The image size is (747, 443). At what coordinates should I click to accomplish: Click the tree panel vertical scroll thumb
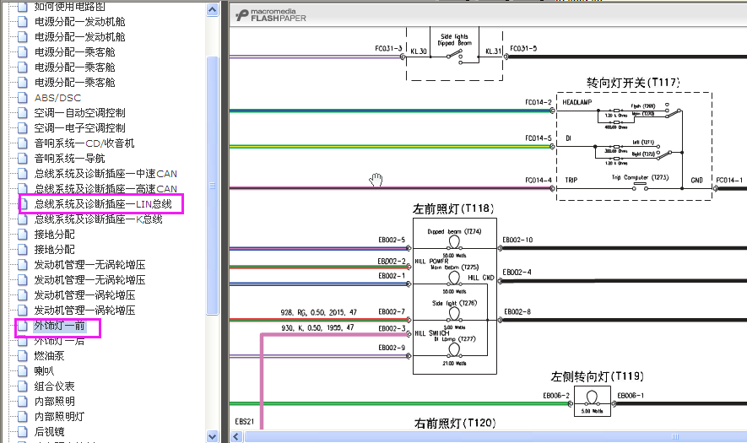pyautogui.click(x=213, y=186)
